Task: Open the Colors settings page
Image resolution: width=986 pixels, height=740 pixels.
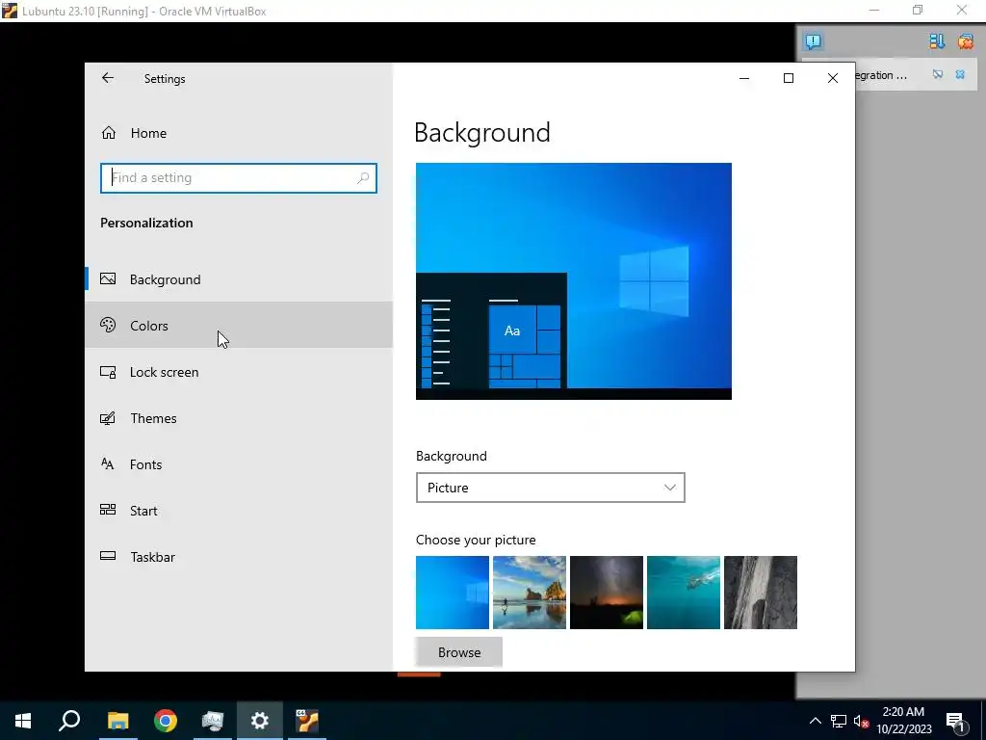Action: point(239,326)
